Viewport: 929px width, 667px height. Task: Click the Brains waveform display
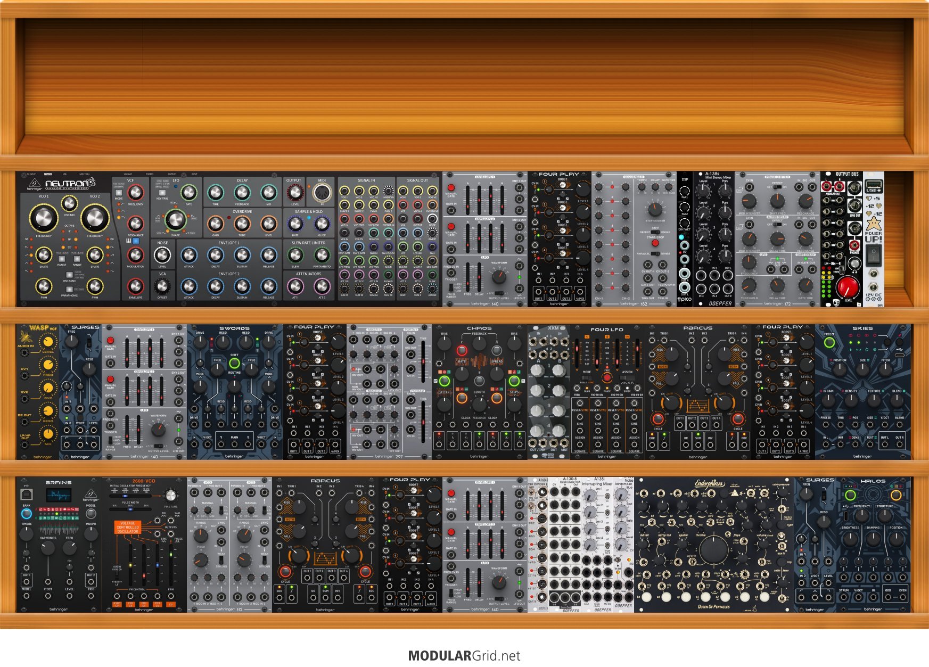(x=59, y=496)
